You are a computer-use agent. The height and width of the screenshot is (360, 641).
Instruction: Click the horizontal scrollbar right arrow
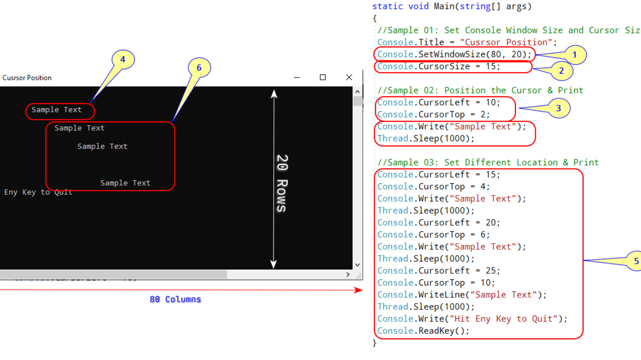348,274
